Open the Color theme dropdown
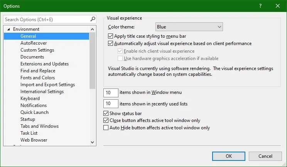 tap(189, 27)
